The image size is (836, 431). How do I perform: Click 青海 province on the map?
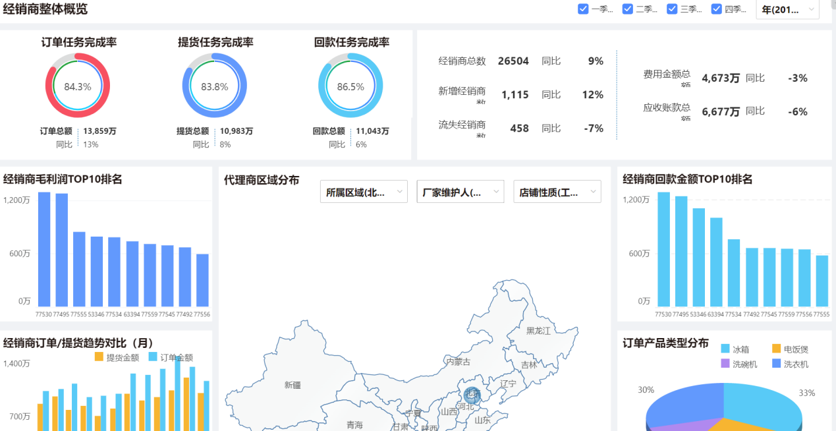(354, 425)
